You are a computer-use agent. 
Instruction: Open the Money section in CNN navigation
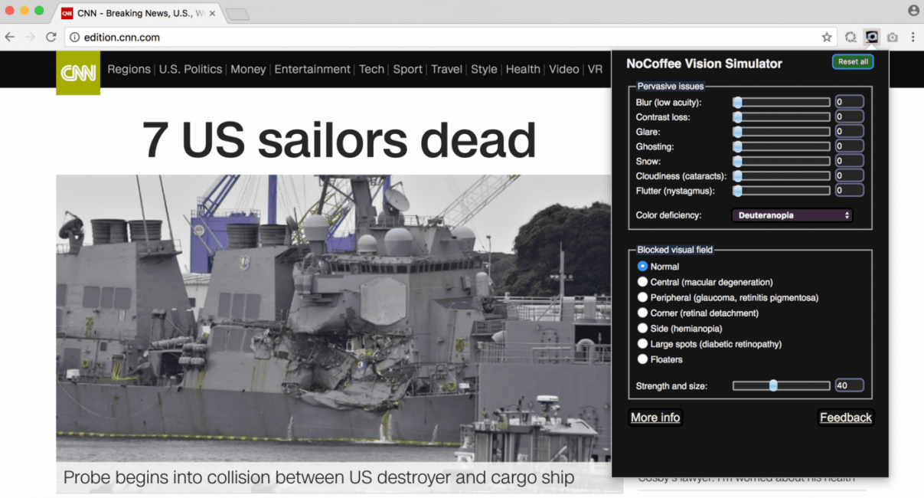(x=248, y=69)
